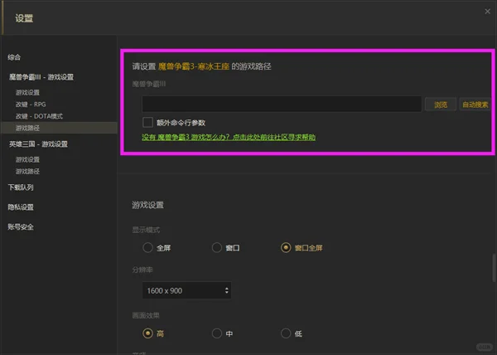Click the game path input field
This screenshot has width=497, height=355.
tap(282, 104)
